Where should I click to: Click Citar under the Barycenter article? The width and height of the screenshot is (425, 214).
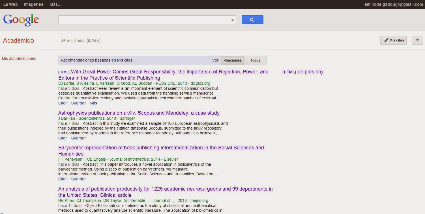[x=63, y=179]
